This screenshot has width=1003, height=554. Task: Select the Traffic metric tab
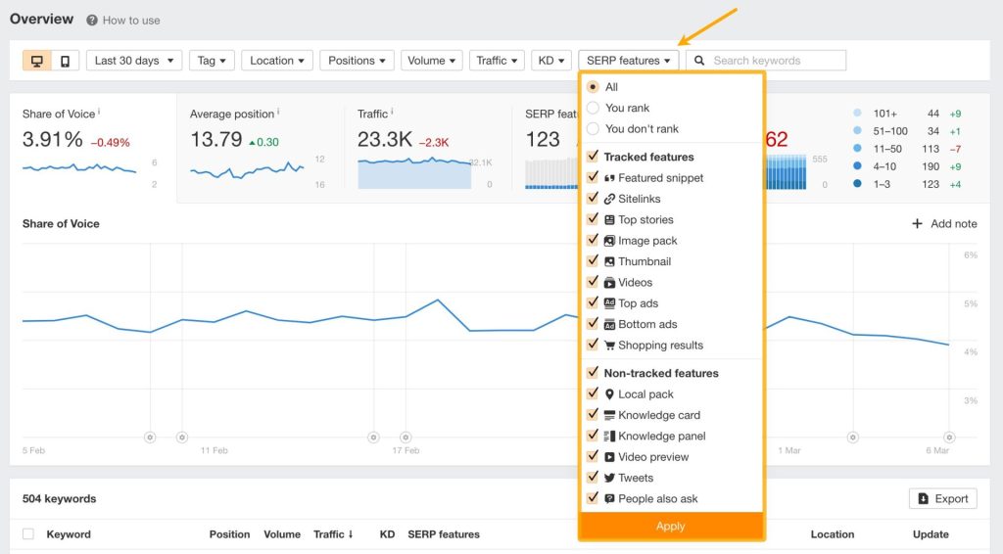click(428, 148)
